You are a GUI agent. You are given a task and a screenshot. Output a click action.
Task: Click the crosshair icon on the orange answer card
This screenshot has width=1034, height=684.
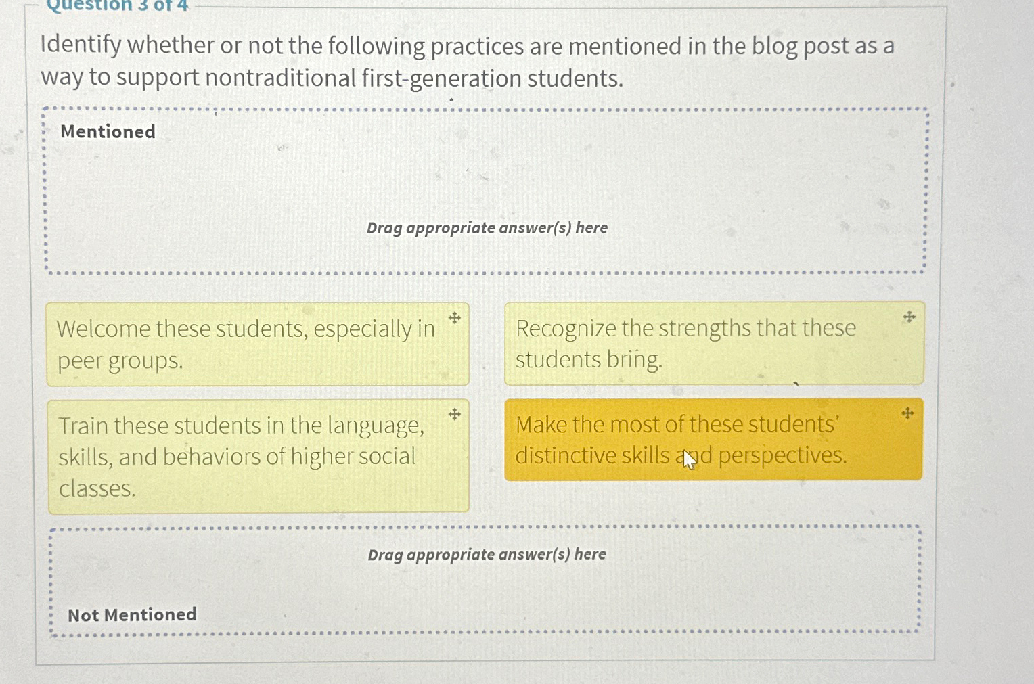[907, 412]
